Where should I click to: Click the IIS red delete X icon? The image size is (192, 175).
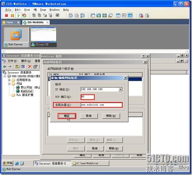click(x=30, y=67)
